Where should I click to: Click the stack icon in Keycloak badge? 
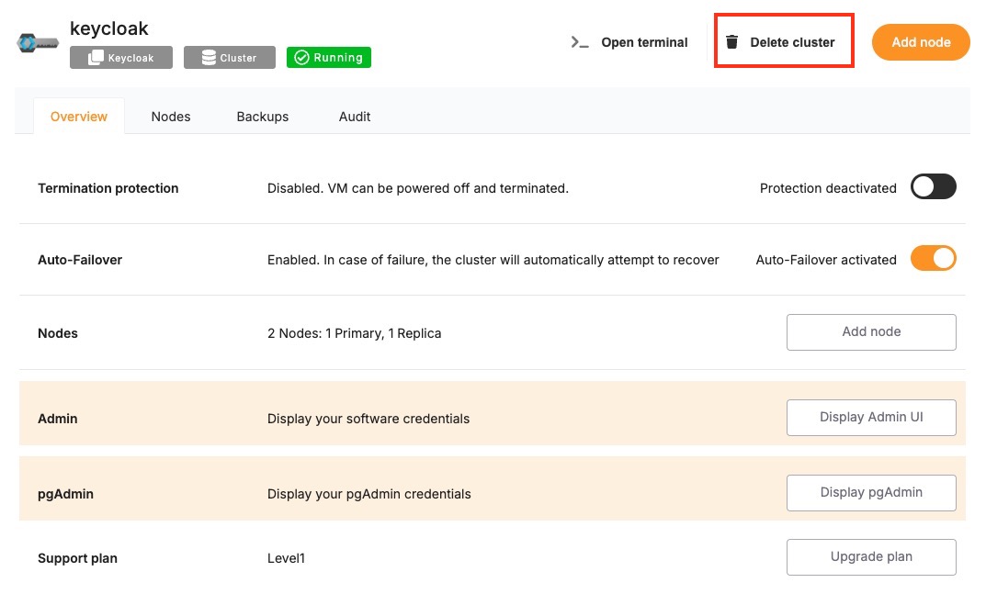click(96, 58)
